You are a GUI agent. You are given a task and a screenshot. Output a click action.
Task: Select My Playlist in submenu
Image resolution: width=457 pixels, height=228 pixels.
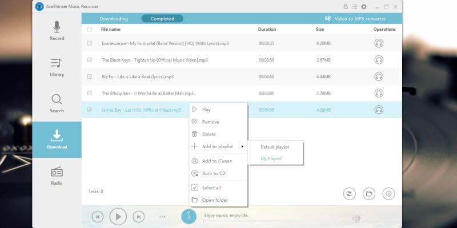275,158
